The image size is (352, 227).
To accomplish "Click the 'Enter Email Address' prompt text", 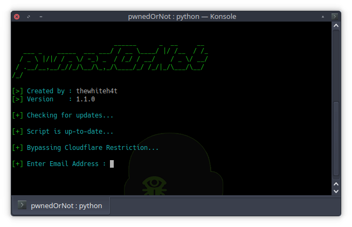I will point(63,164).
